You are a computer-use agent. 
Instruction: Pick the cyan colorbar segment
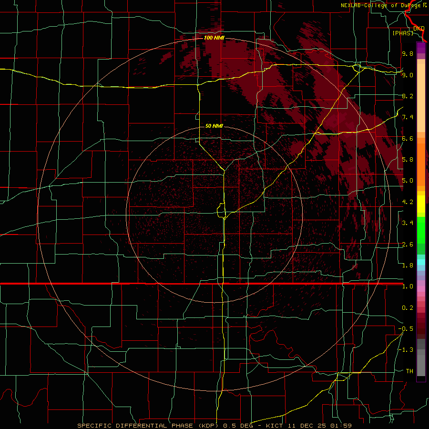tap(421, 262)
